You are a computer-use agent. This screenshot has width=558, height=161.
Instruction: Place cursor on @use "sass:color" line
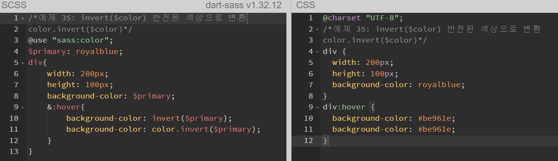point(70,40)
